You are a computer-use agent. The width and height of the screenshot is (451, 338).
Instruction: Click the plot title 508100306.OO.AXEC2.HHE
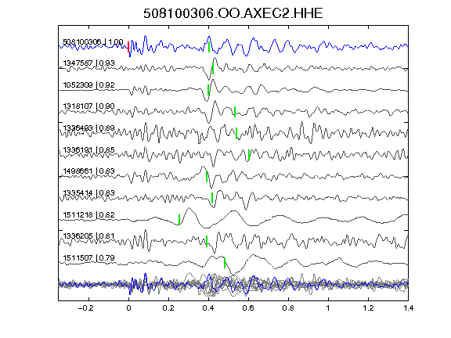coord(233,13)
